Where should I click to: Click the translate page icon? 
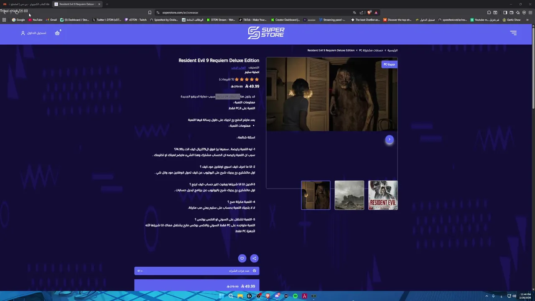(x=354, y=13)
